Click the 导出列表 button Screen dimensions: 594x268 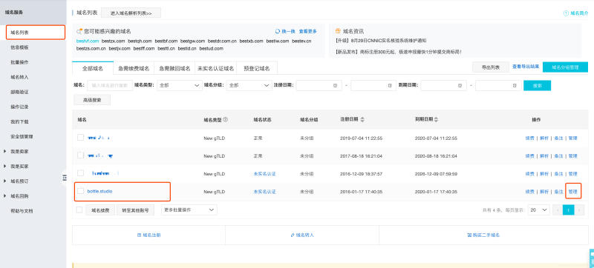coord(491,67)
